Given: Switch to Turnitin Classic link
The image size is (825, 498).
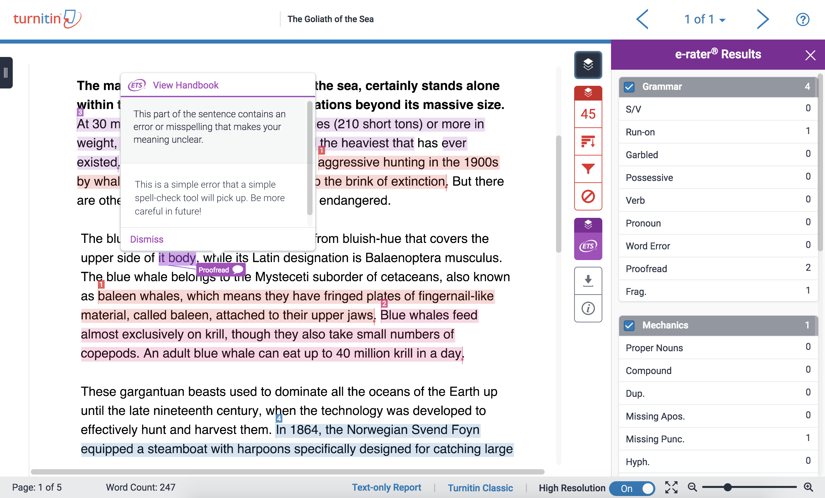Looking at the screenshot, I should pos(480,488).
